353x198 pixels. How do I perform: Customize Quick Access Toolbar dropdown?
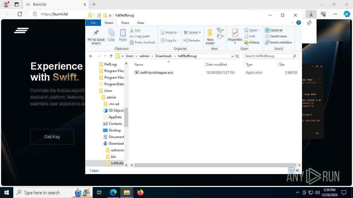pos(110,15)
